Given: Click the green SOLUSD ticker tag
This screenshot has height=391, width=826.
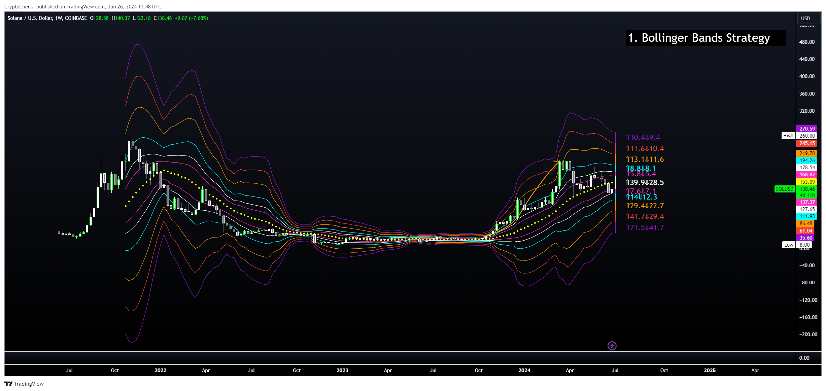Looking at the screenshot, I should tap(785, 189).
